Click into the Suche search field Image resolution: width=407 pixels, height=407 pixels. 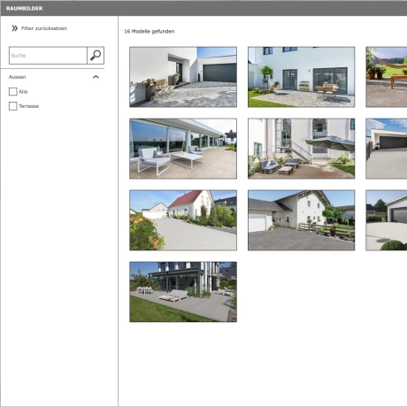tap(48, 55)
